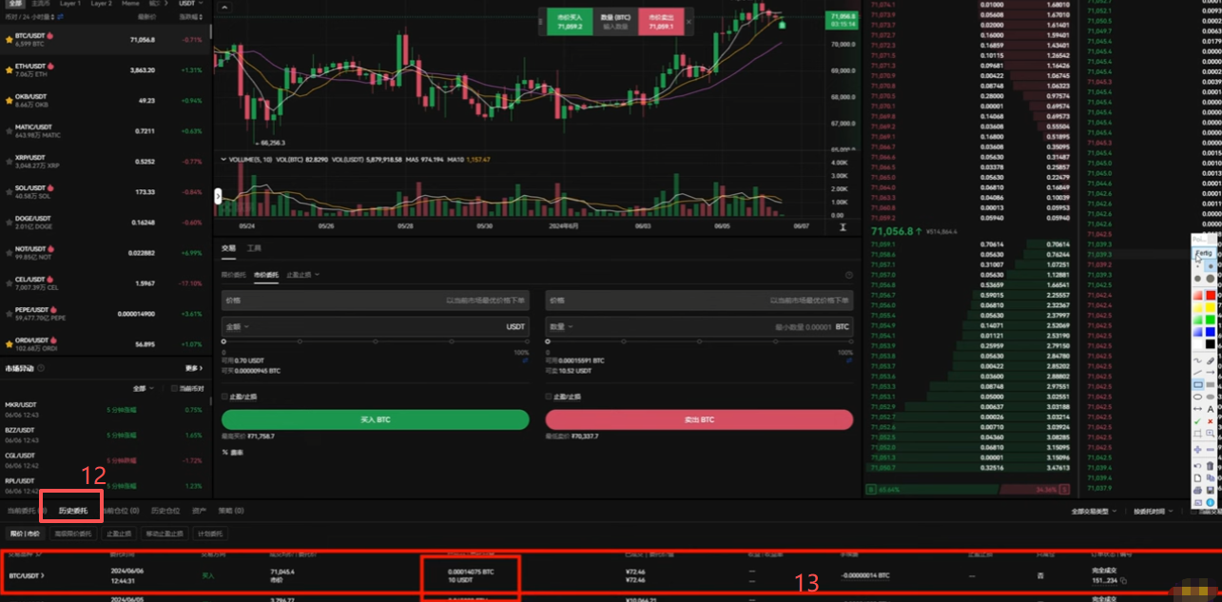This screenshot has height=602, width=1222.
Task: Toggle the favorite star for ETH/USDT
Action: click(10, 70)
